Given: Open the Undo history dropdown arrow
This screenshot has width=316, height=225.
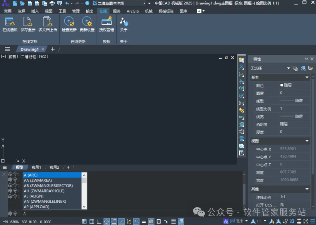Looking at the screenshot, I should coord(72,3).
